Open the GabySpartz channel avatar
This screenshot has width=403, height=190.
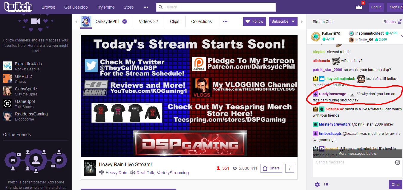7,91
